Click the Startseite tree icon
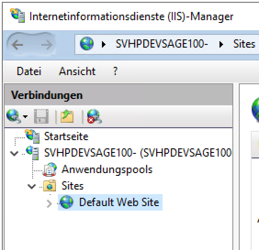This screenshot has height=250, width=259. [x=32, y=136]
